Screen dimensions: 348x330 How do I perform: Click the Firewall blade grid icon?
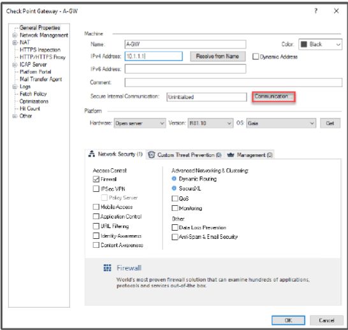[108, 268]
